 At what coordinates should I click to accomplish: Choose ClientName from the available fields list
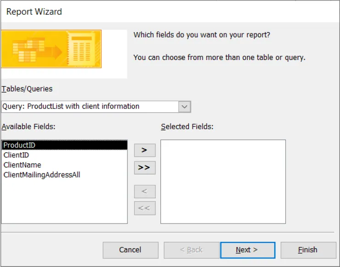[x=22, y=165]
